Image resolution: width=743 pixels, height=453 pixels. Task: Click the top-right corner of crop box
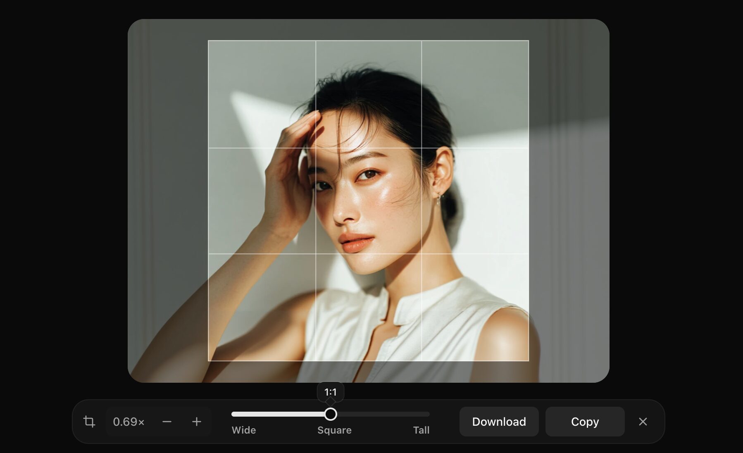(x=529, y=41)
